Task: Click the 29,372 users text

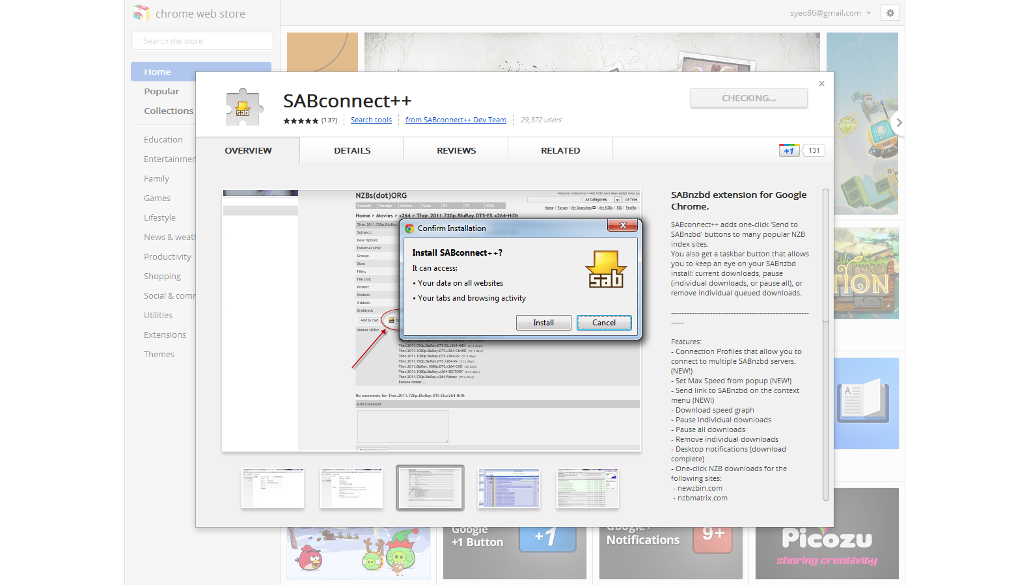Action: coord(541,120)
